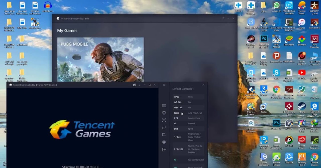Click the Shift Sprint mapping row
The height and width of the screenshot is (168, 321).
click(188, 129)
